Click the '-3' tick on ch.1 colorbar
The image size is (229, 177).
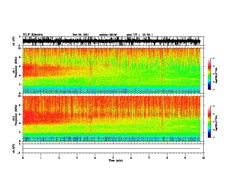click(213, 58)
